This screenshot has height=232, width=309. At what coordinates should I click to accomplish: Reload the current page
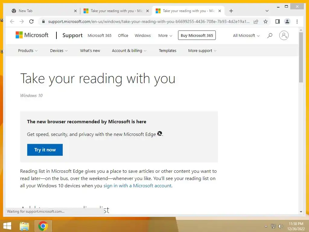31,21
